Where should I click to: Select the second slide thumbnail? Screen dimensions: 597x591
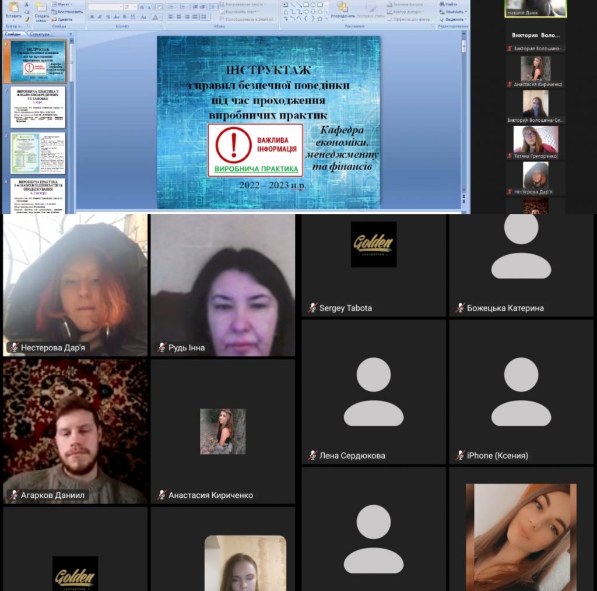tap(38, 107)
